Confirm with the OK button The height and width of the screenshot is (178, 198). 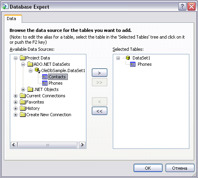148,168
